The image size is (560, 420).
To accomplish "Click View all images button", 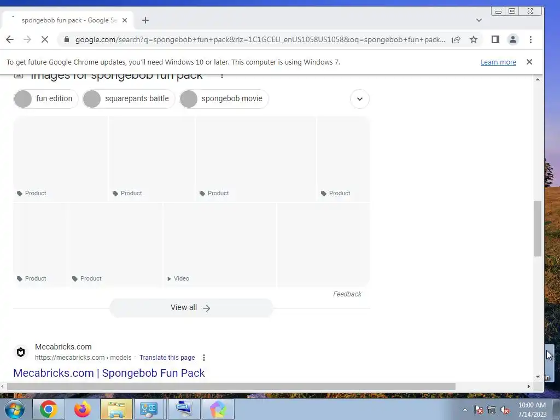I will 191,308.
